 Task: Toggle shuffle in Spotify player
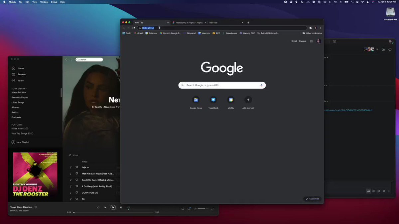pyautogui.click(x=97, y=207)
